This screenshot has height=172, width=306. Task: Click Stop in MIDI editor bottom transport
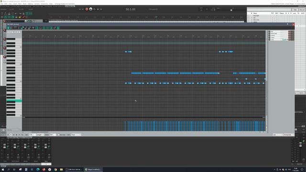pyautogui.click(x=17, y=135)
